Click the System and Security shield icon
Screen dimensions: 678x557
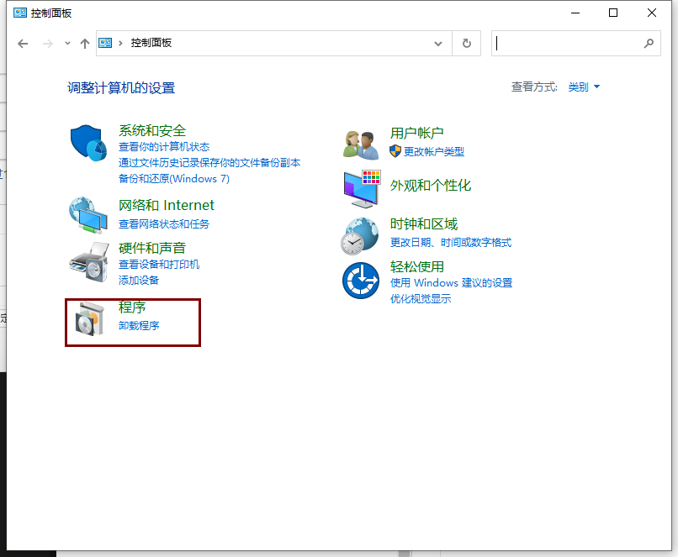[88, 145]
